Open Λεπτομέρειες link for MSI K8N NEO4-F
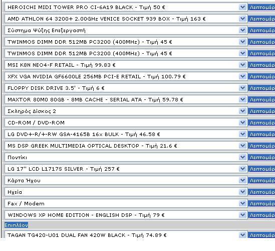The height and width of the screenshot is (251, 275). pyautogui.click(x=261, y=65)
